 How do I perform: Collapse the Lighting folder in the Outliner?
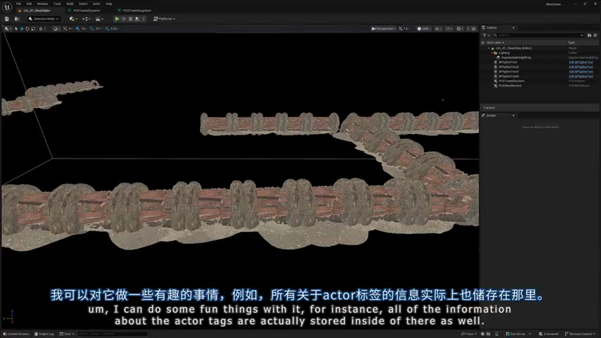(492, 53)
